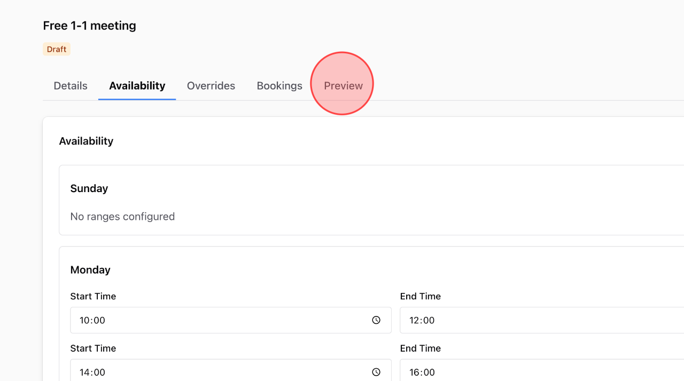This screenshot has height=381, width=684.
Task: Open the Bookings tab
Action: [x=279, y=85]
